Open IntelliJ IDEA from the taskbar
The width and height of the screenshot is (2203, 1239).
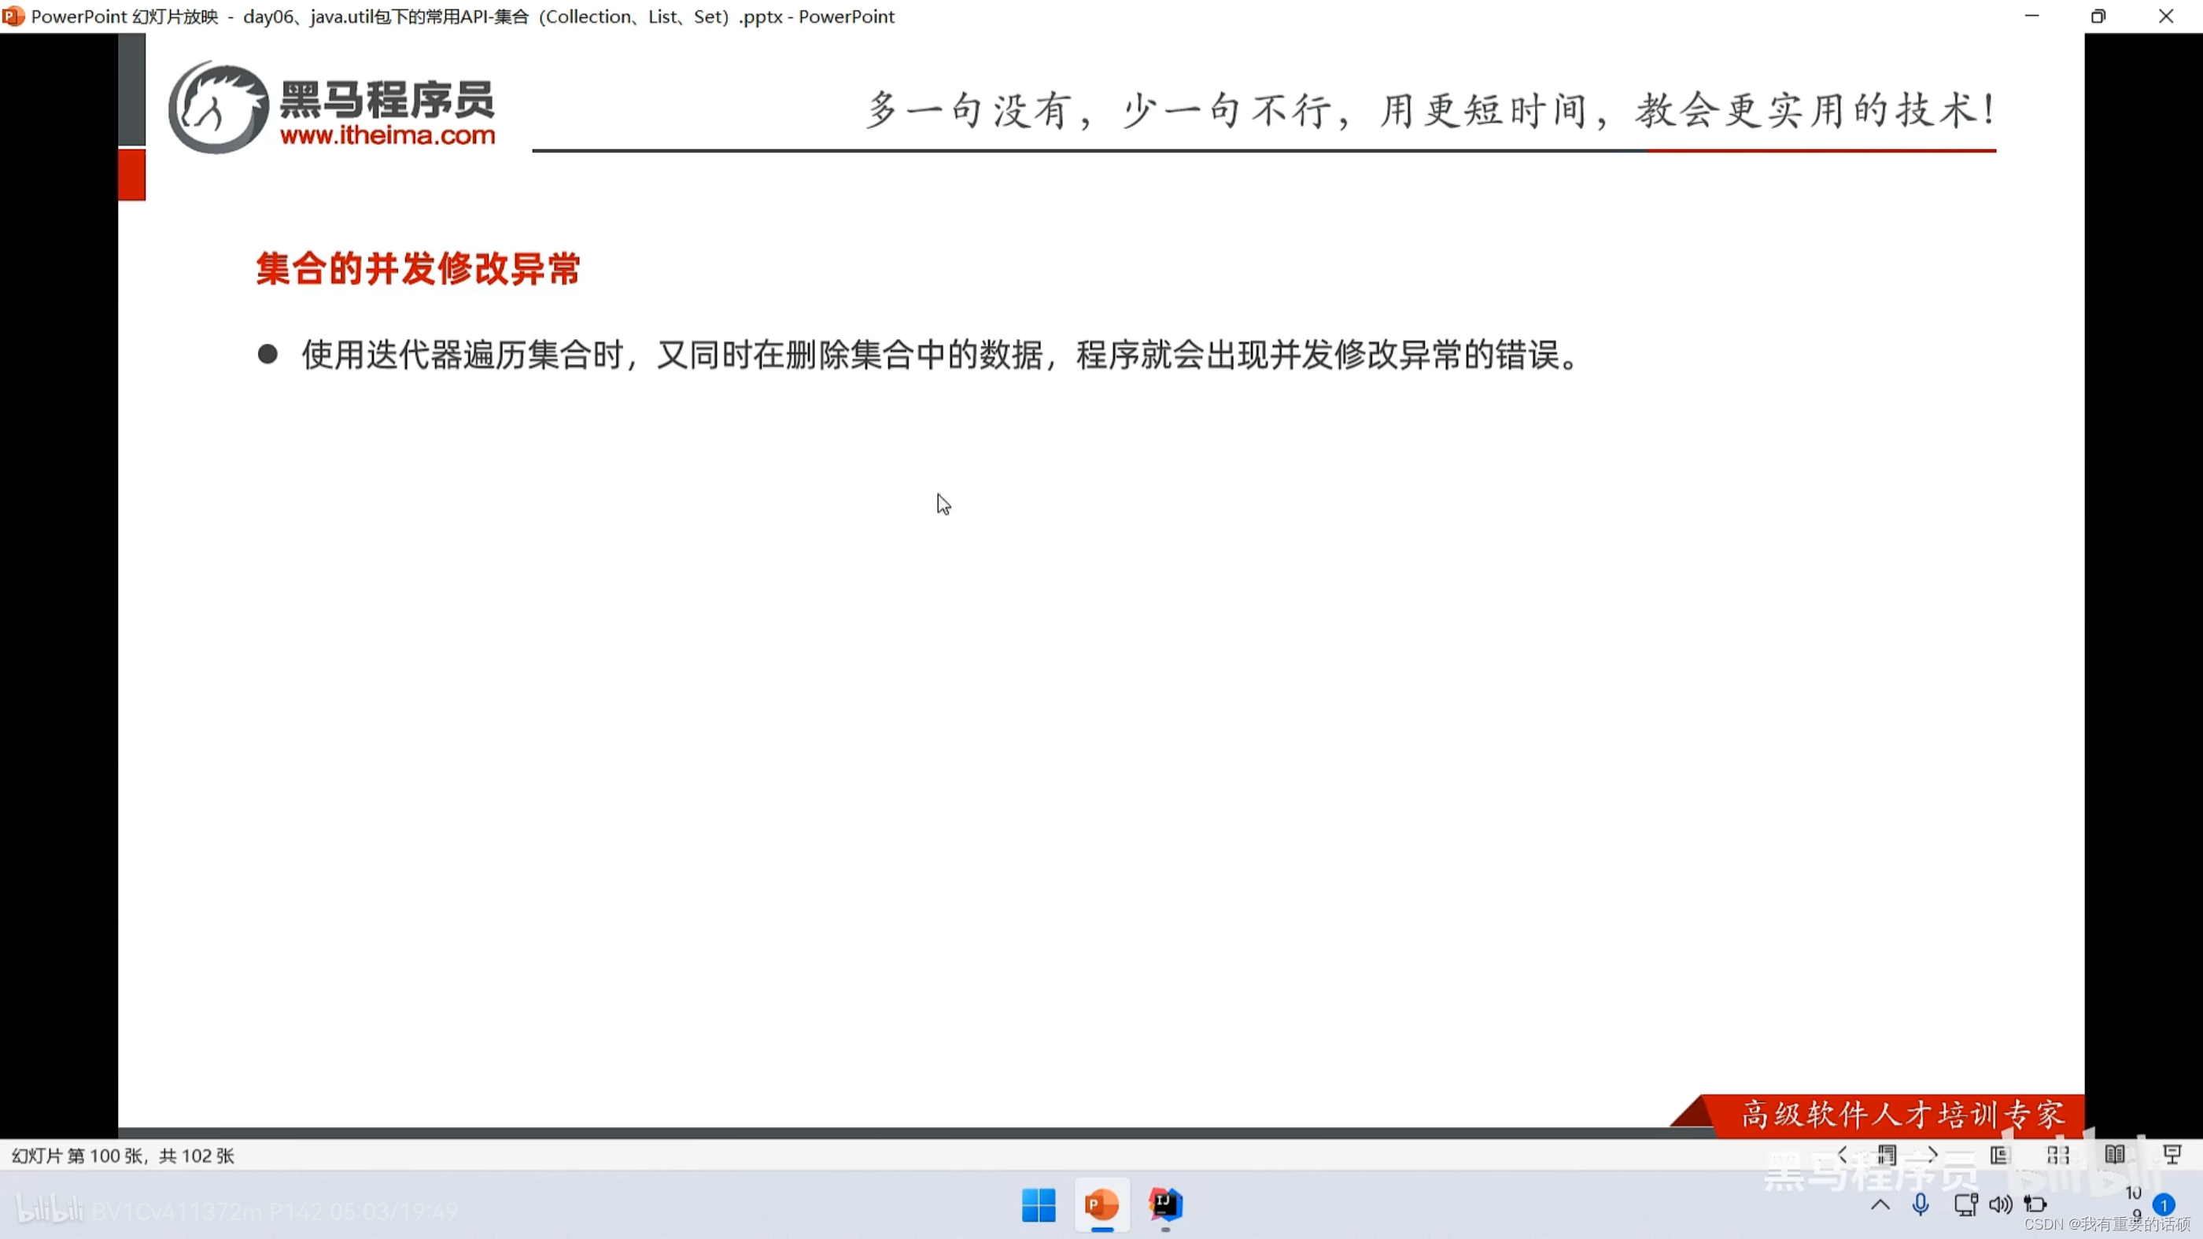[1164, 1205]
